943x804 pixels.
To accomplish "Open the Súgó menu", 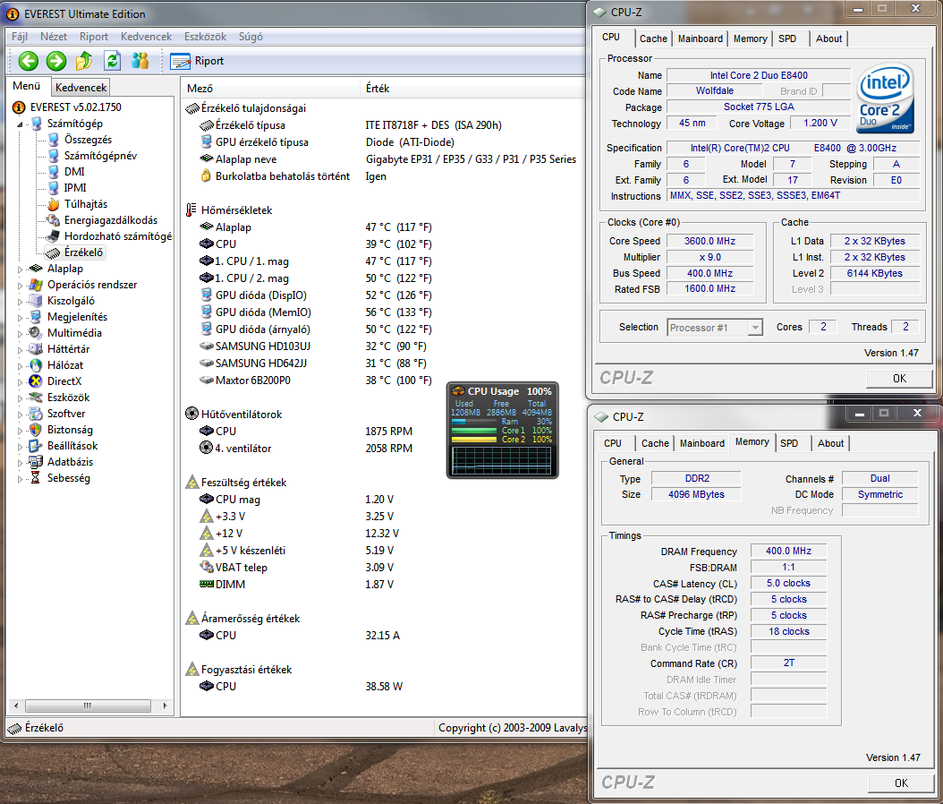I will 251,37.
